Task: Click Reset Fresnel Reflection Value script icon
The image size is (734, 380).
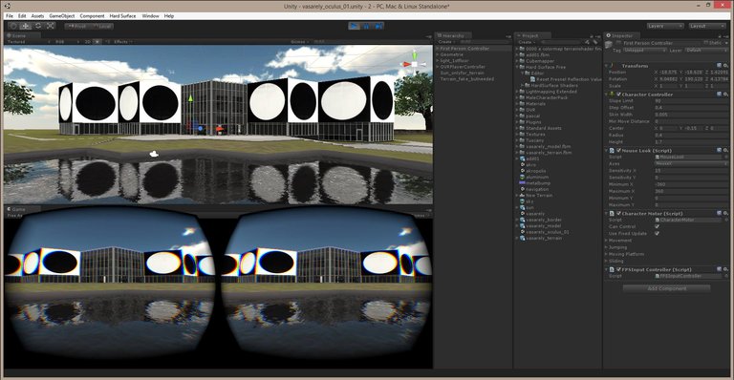Action: tap(532, 79)
